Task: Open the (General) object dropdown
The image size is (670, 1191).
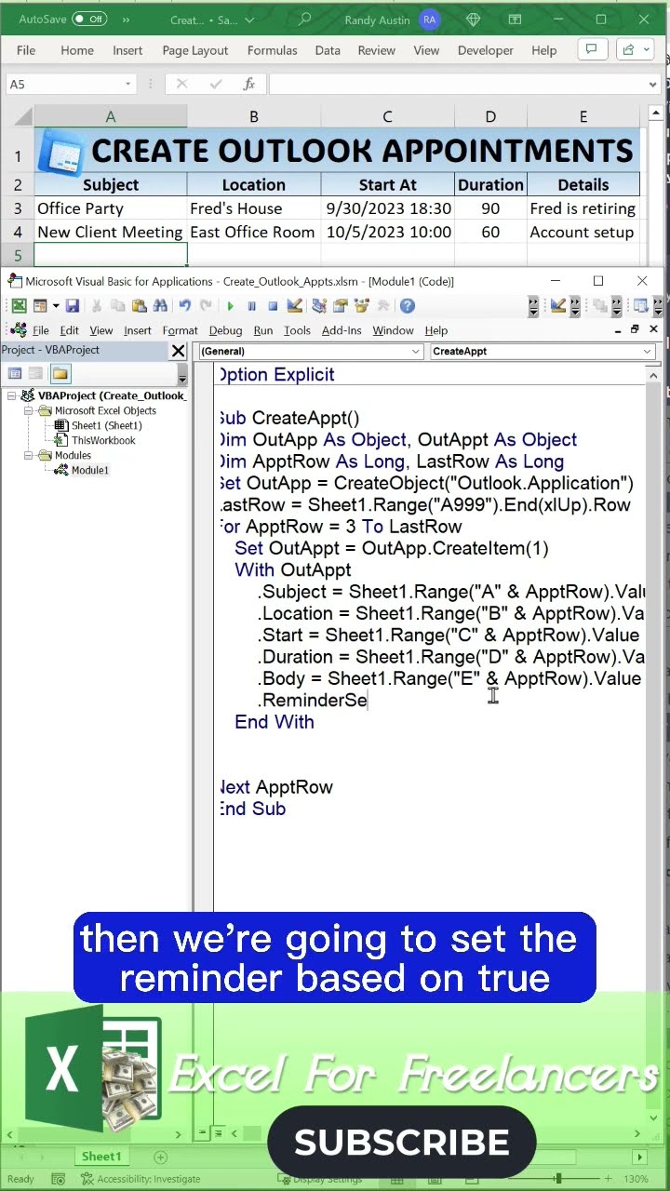Action: pyautogui.click(x=416, y=351)
